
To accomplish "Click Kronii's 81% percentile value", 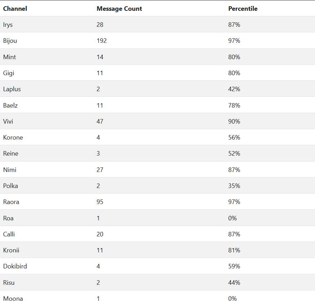I will pyautogui.click(x=234, y=250).
